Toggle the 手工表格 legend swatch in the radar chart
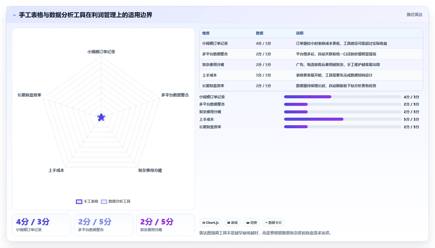Image resolution: width=435 pixels, height=248 pixels. pos(79,201)
